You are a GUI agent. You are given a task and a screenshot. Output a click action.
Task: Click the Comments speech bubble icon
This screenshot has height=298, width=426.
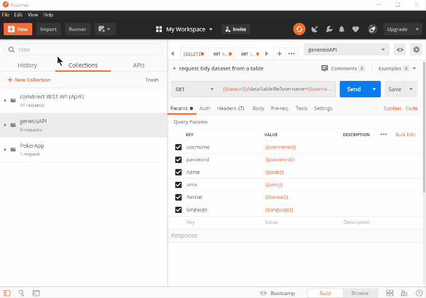click(x=324, y=68)
